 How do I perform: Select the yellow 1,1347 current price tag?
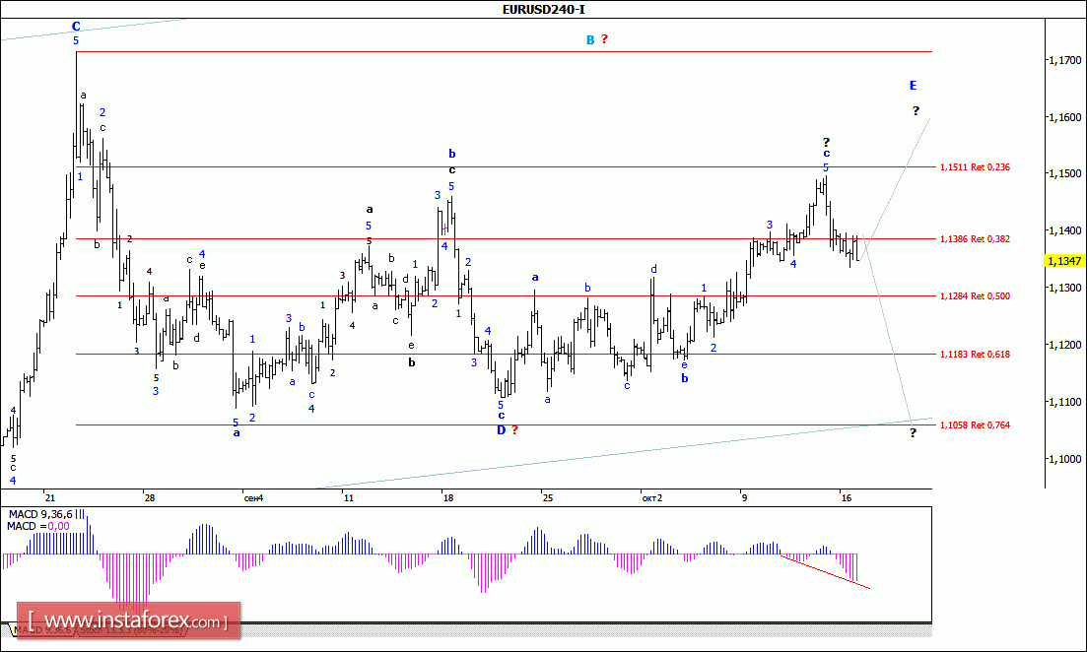(x=1064, y=261)
